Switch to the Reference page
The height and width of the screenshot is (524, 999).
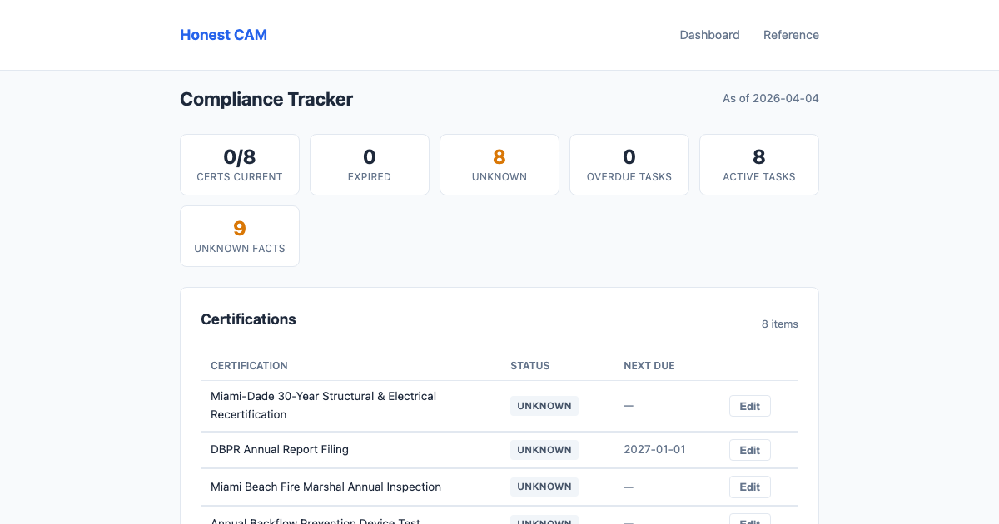coord(791,35)
